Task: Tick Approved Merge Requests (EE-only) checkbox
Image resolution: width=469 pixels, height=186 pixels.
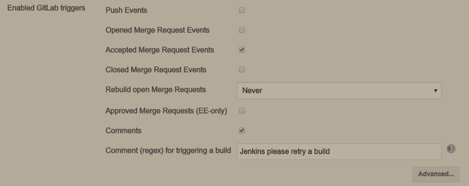Action: tap(242, 111)
